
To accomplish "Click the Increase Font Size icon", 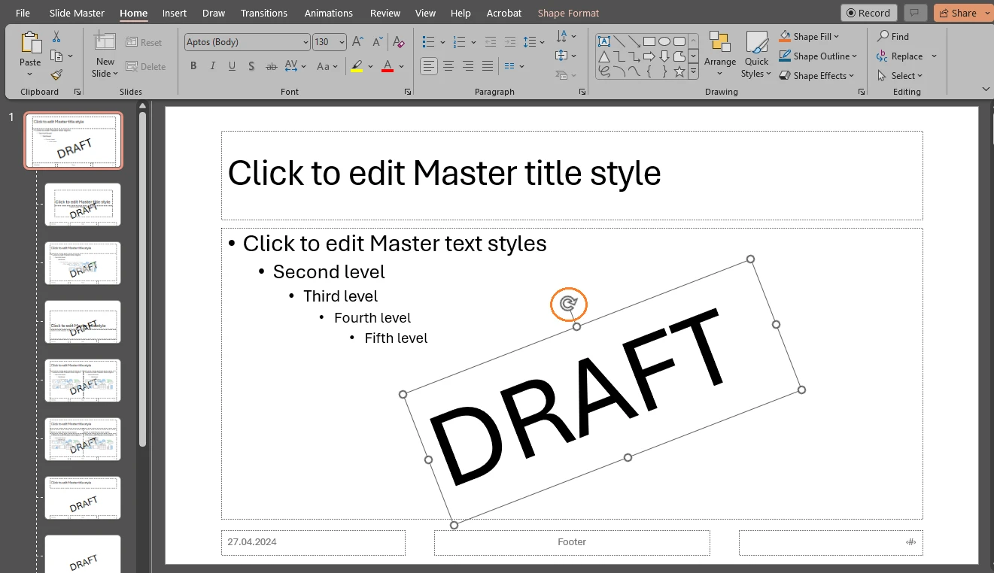I will tap(357, 42).
